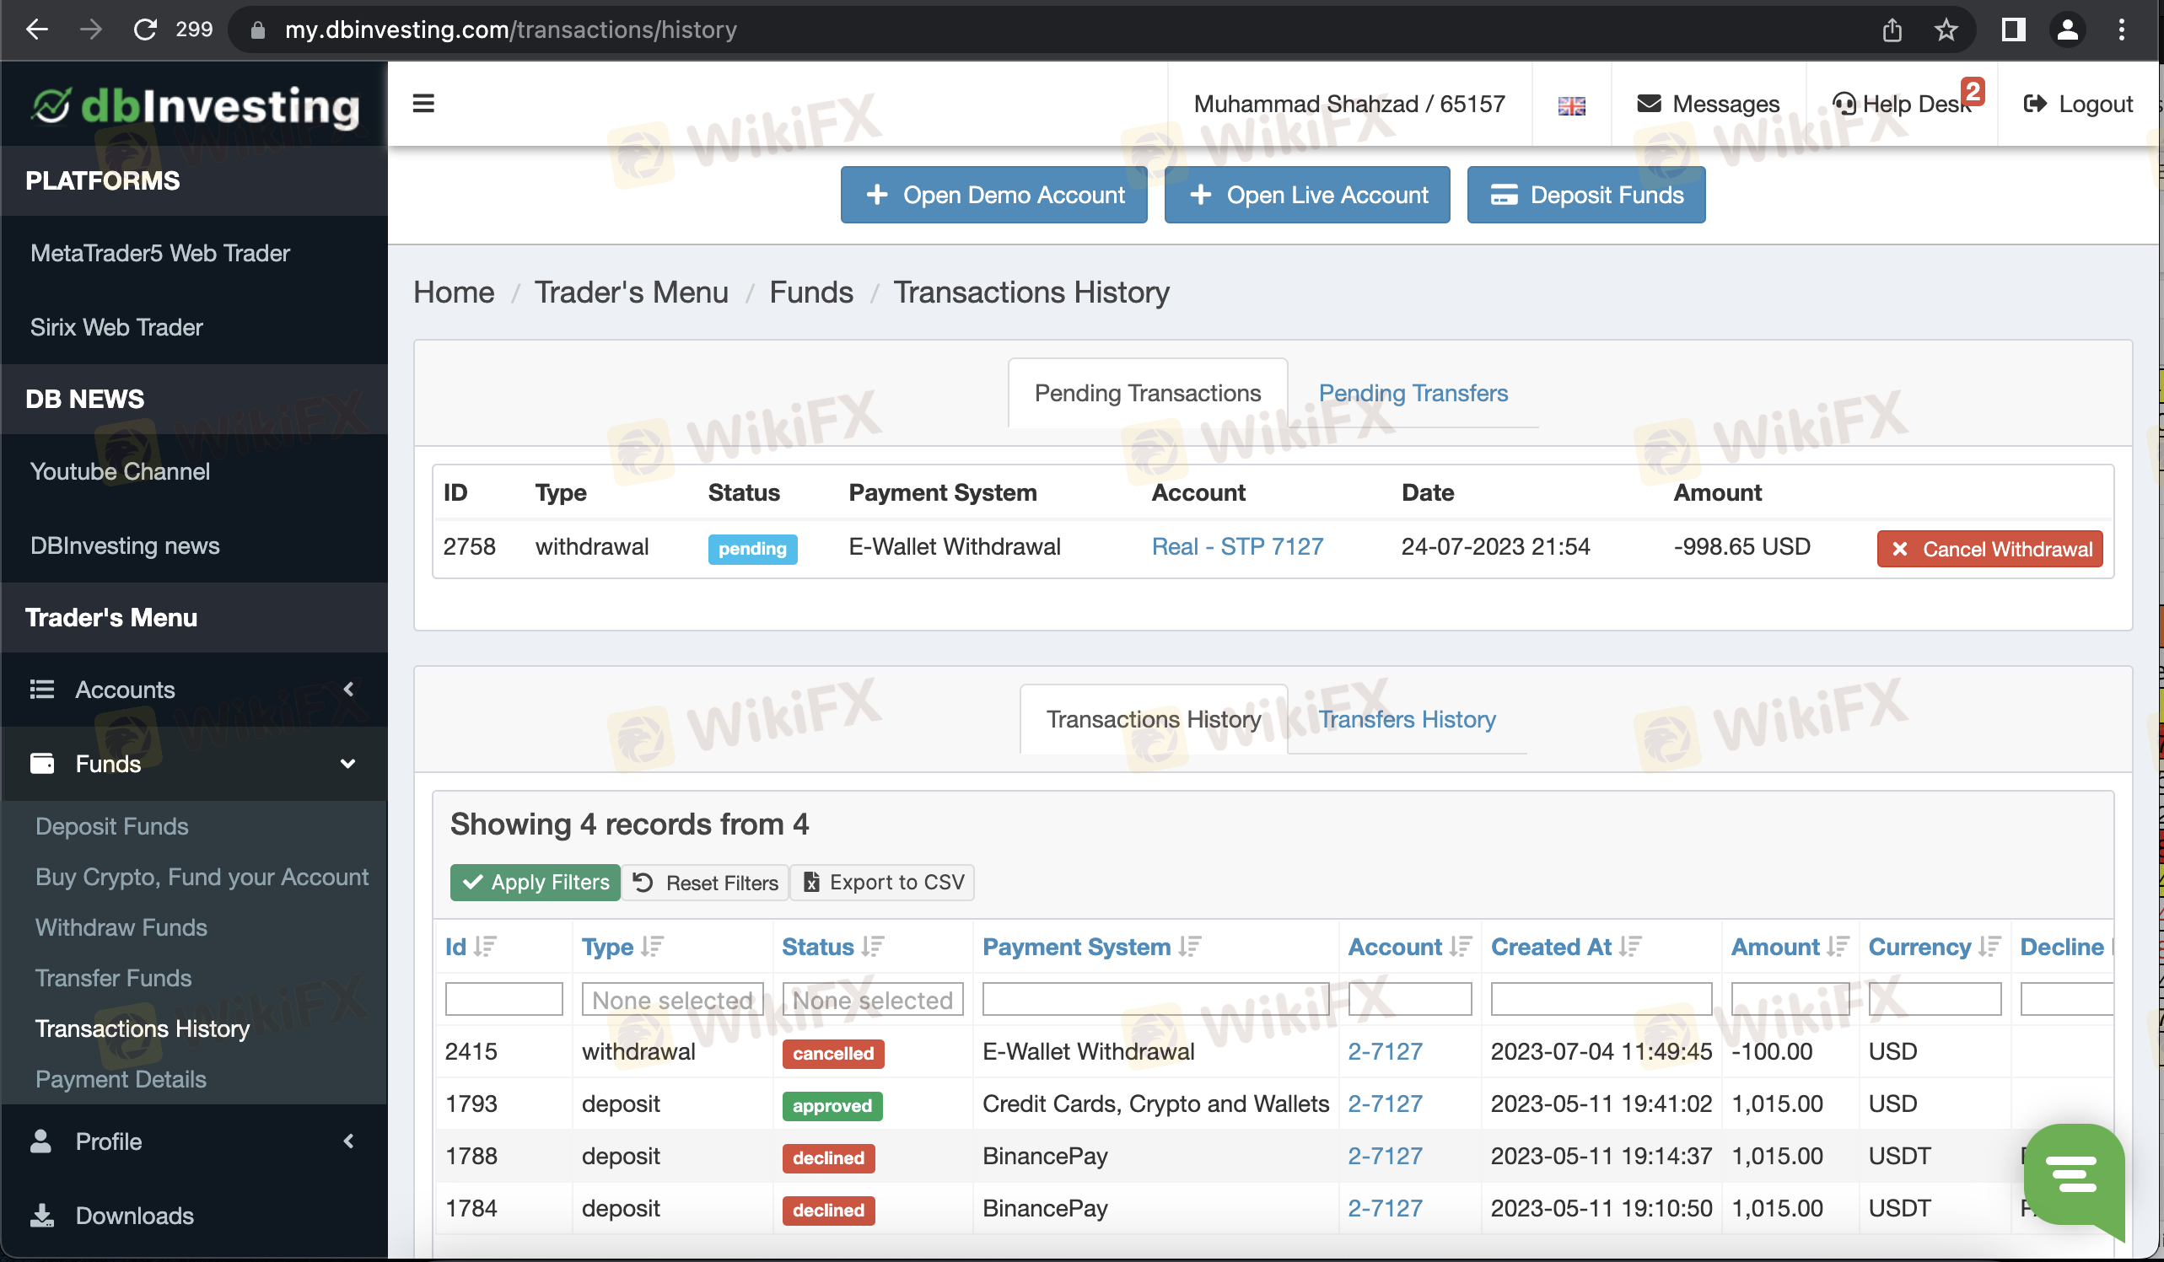This screenshot has height=1262, width=2164.
Task: Collapse the Funds sidebar menu
Action: [x=195, y=764]
